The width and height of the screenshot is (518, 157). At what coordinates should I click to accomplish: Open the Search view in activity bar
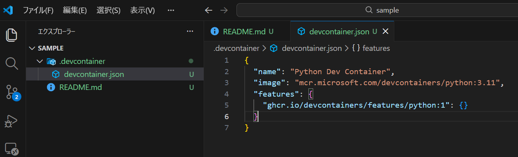pyautogui.click(x=12, y=64)
